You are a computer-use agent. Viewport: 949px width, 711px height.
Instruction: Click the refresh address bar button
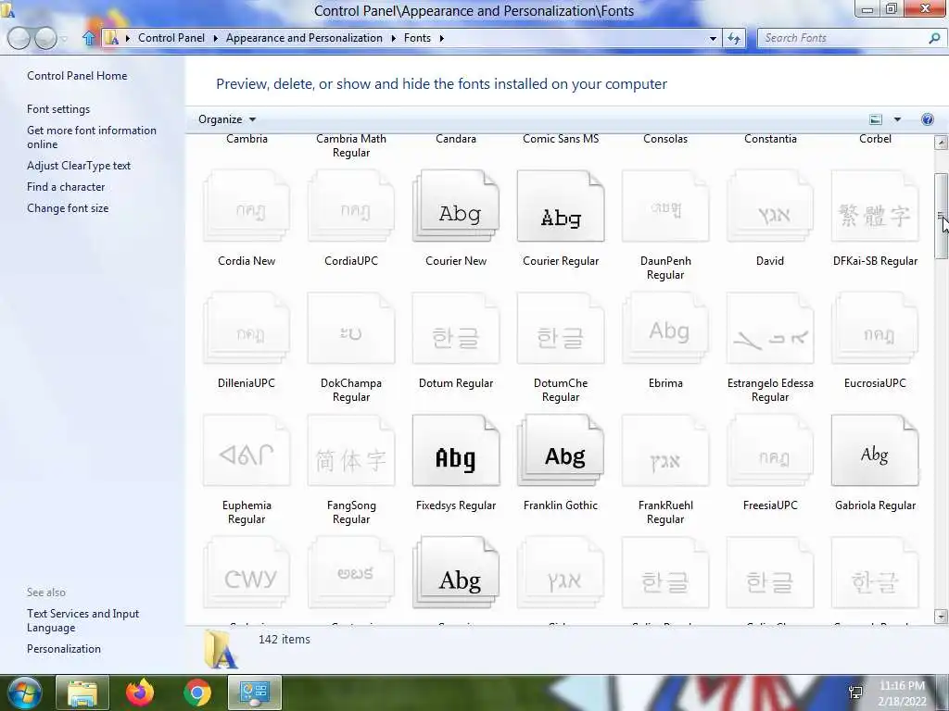tap(734, 38)
